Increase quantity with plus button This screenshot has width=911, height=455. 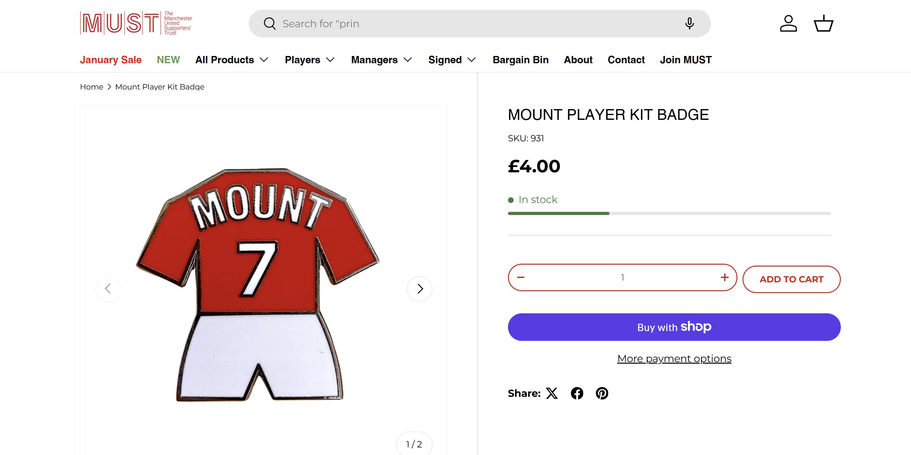[725, 277]
